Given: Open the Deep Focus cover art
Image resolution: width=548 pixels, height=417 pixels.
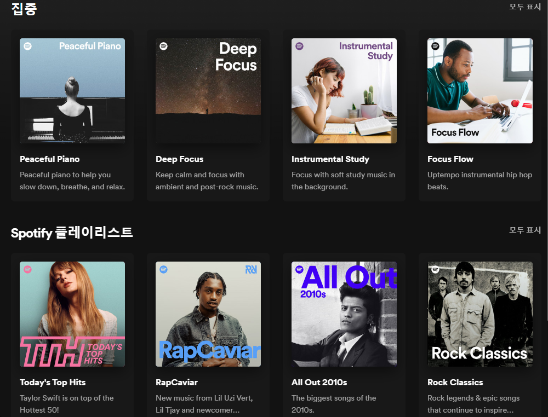Looking at the screenshot, I should pos(208,91).
